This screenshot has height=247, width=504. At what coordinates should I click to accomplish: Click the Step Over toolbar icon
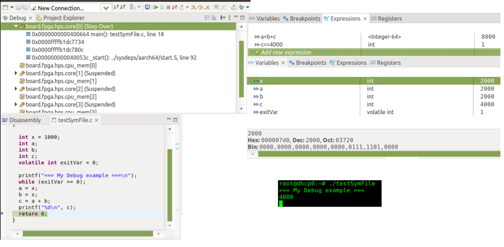pos(201,7)
